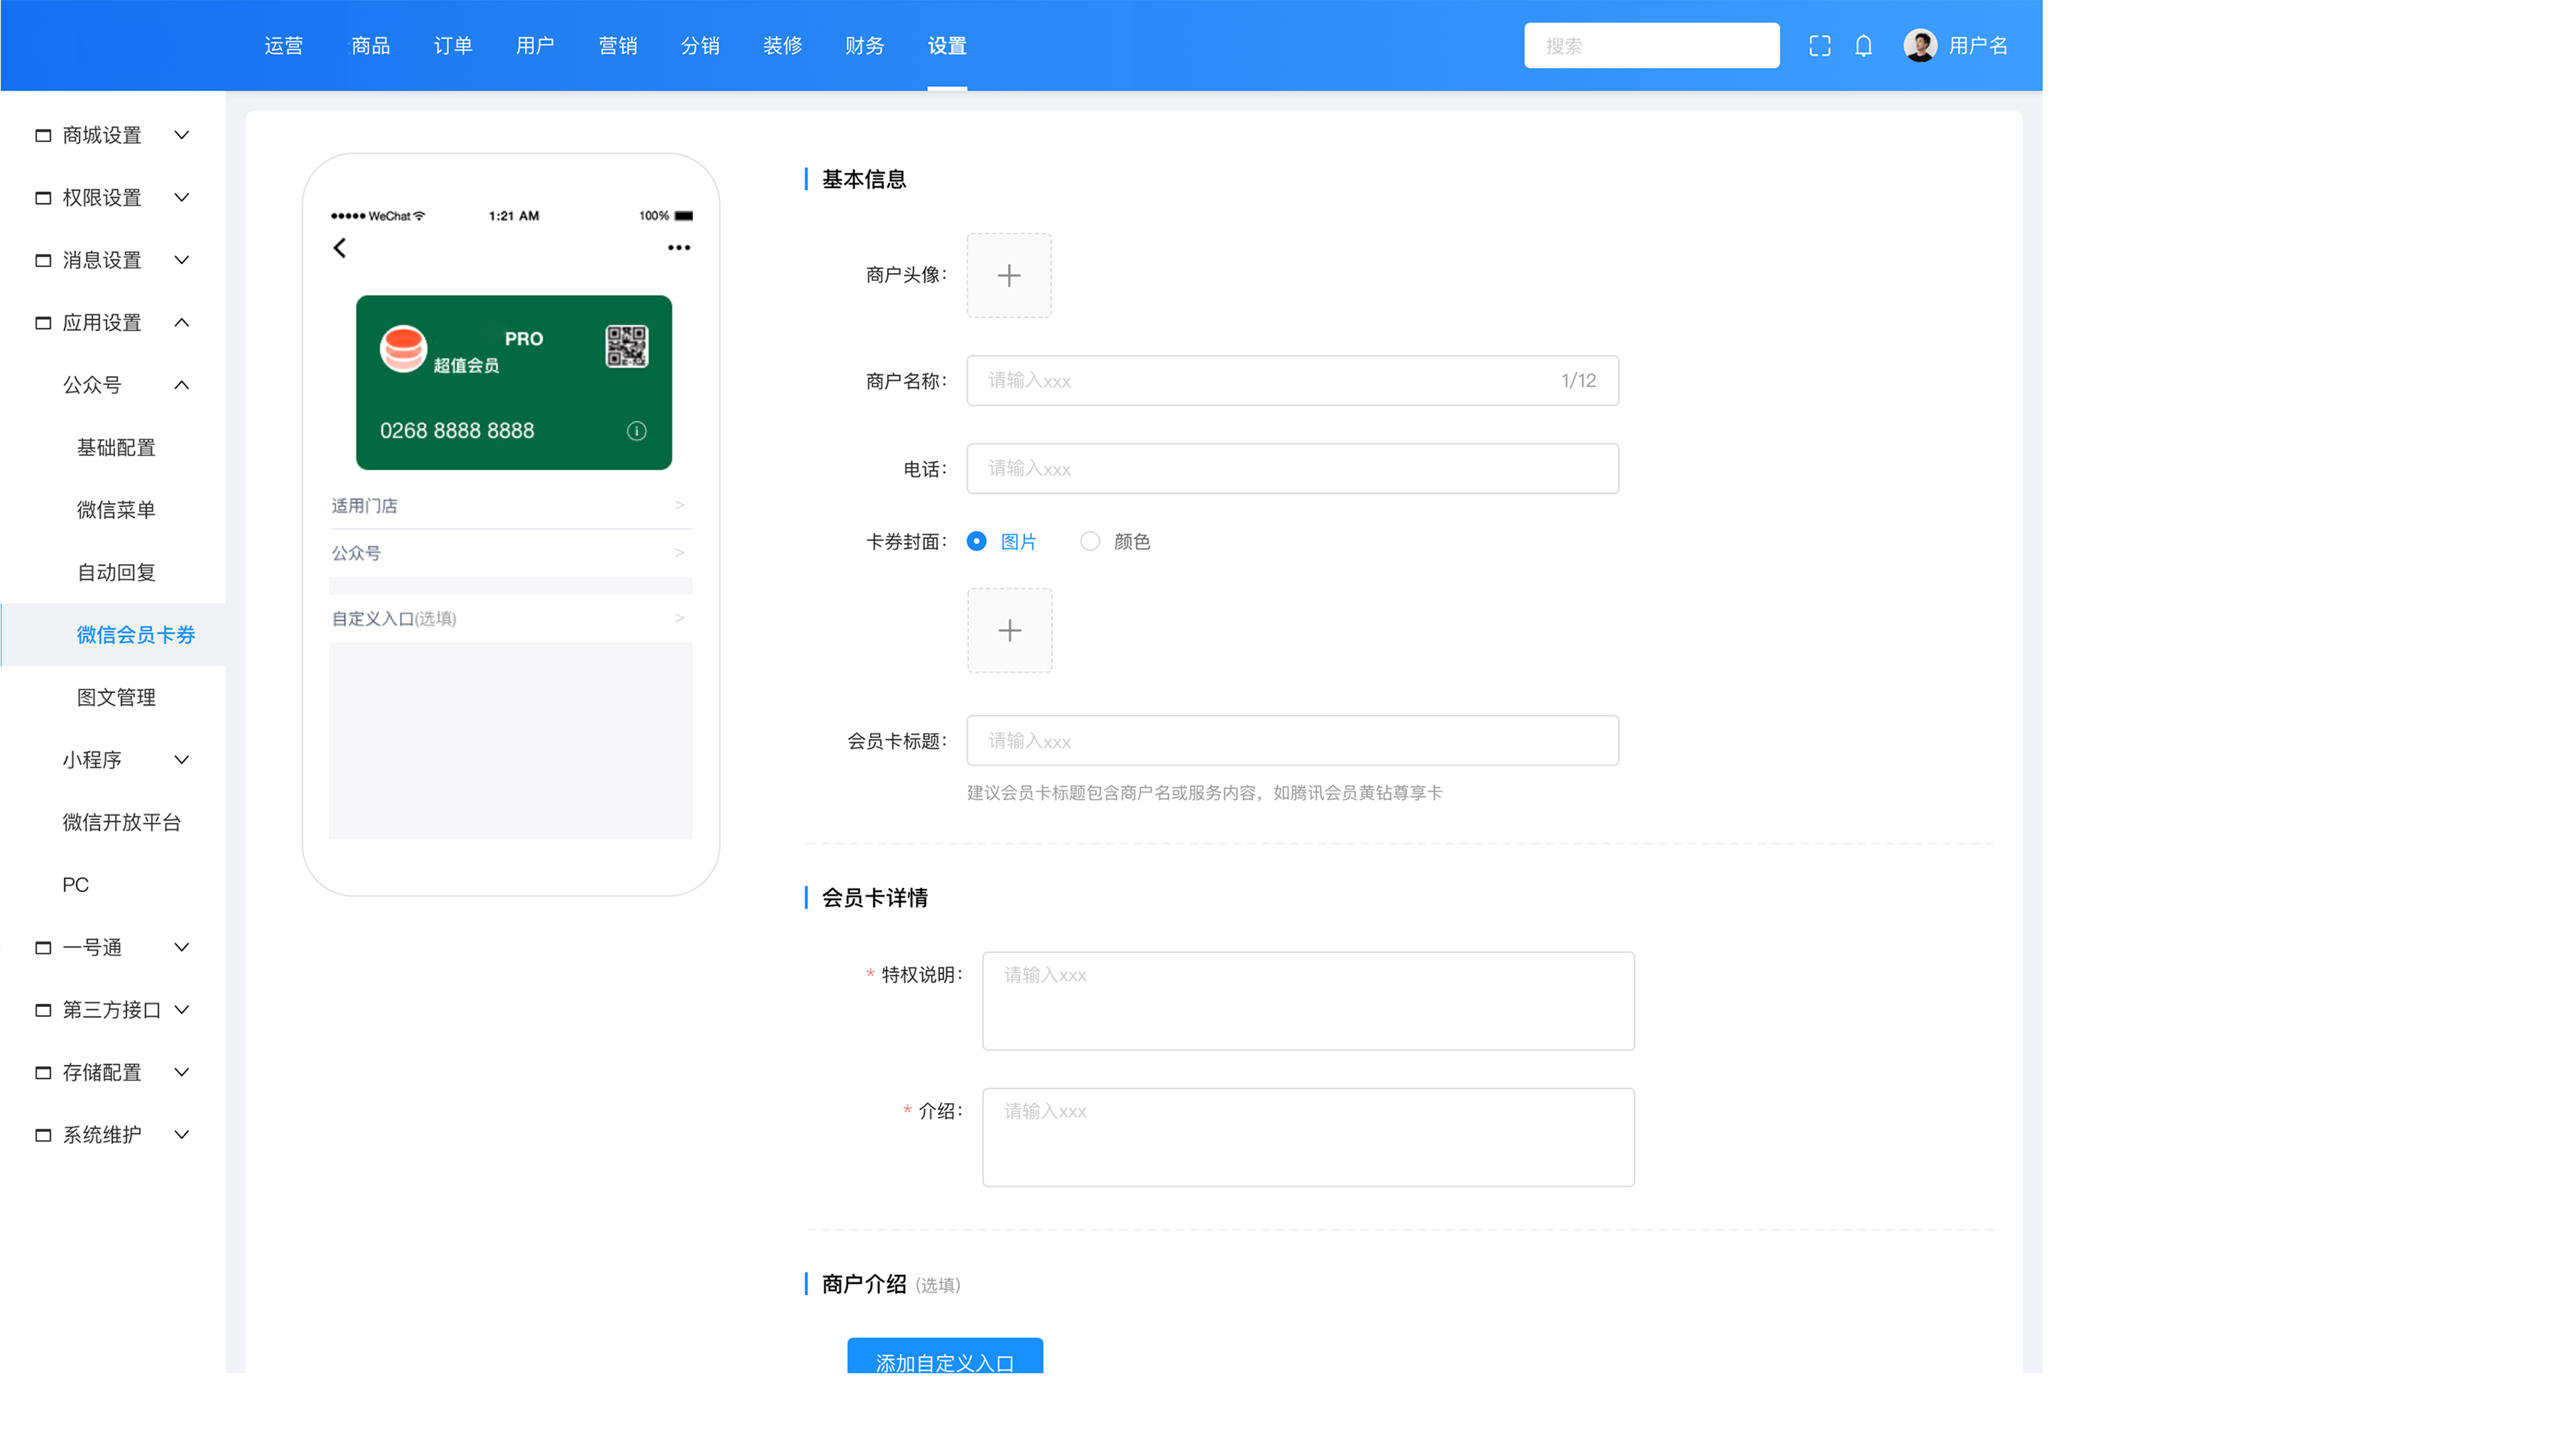Click the info icon on member card
Screen dimensions: 2560x1456
pyautogui.click(x=636, y=431)
